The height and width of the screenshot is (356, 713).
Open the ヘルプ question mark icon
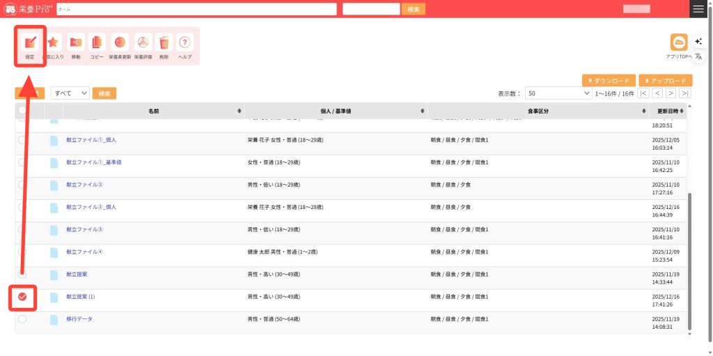185,43
